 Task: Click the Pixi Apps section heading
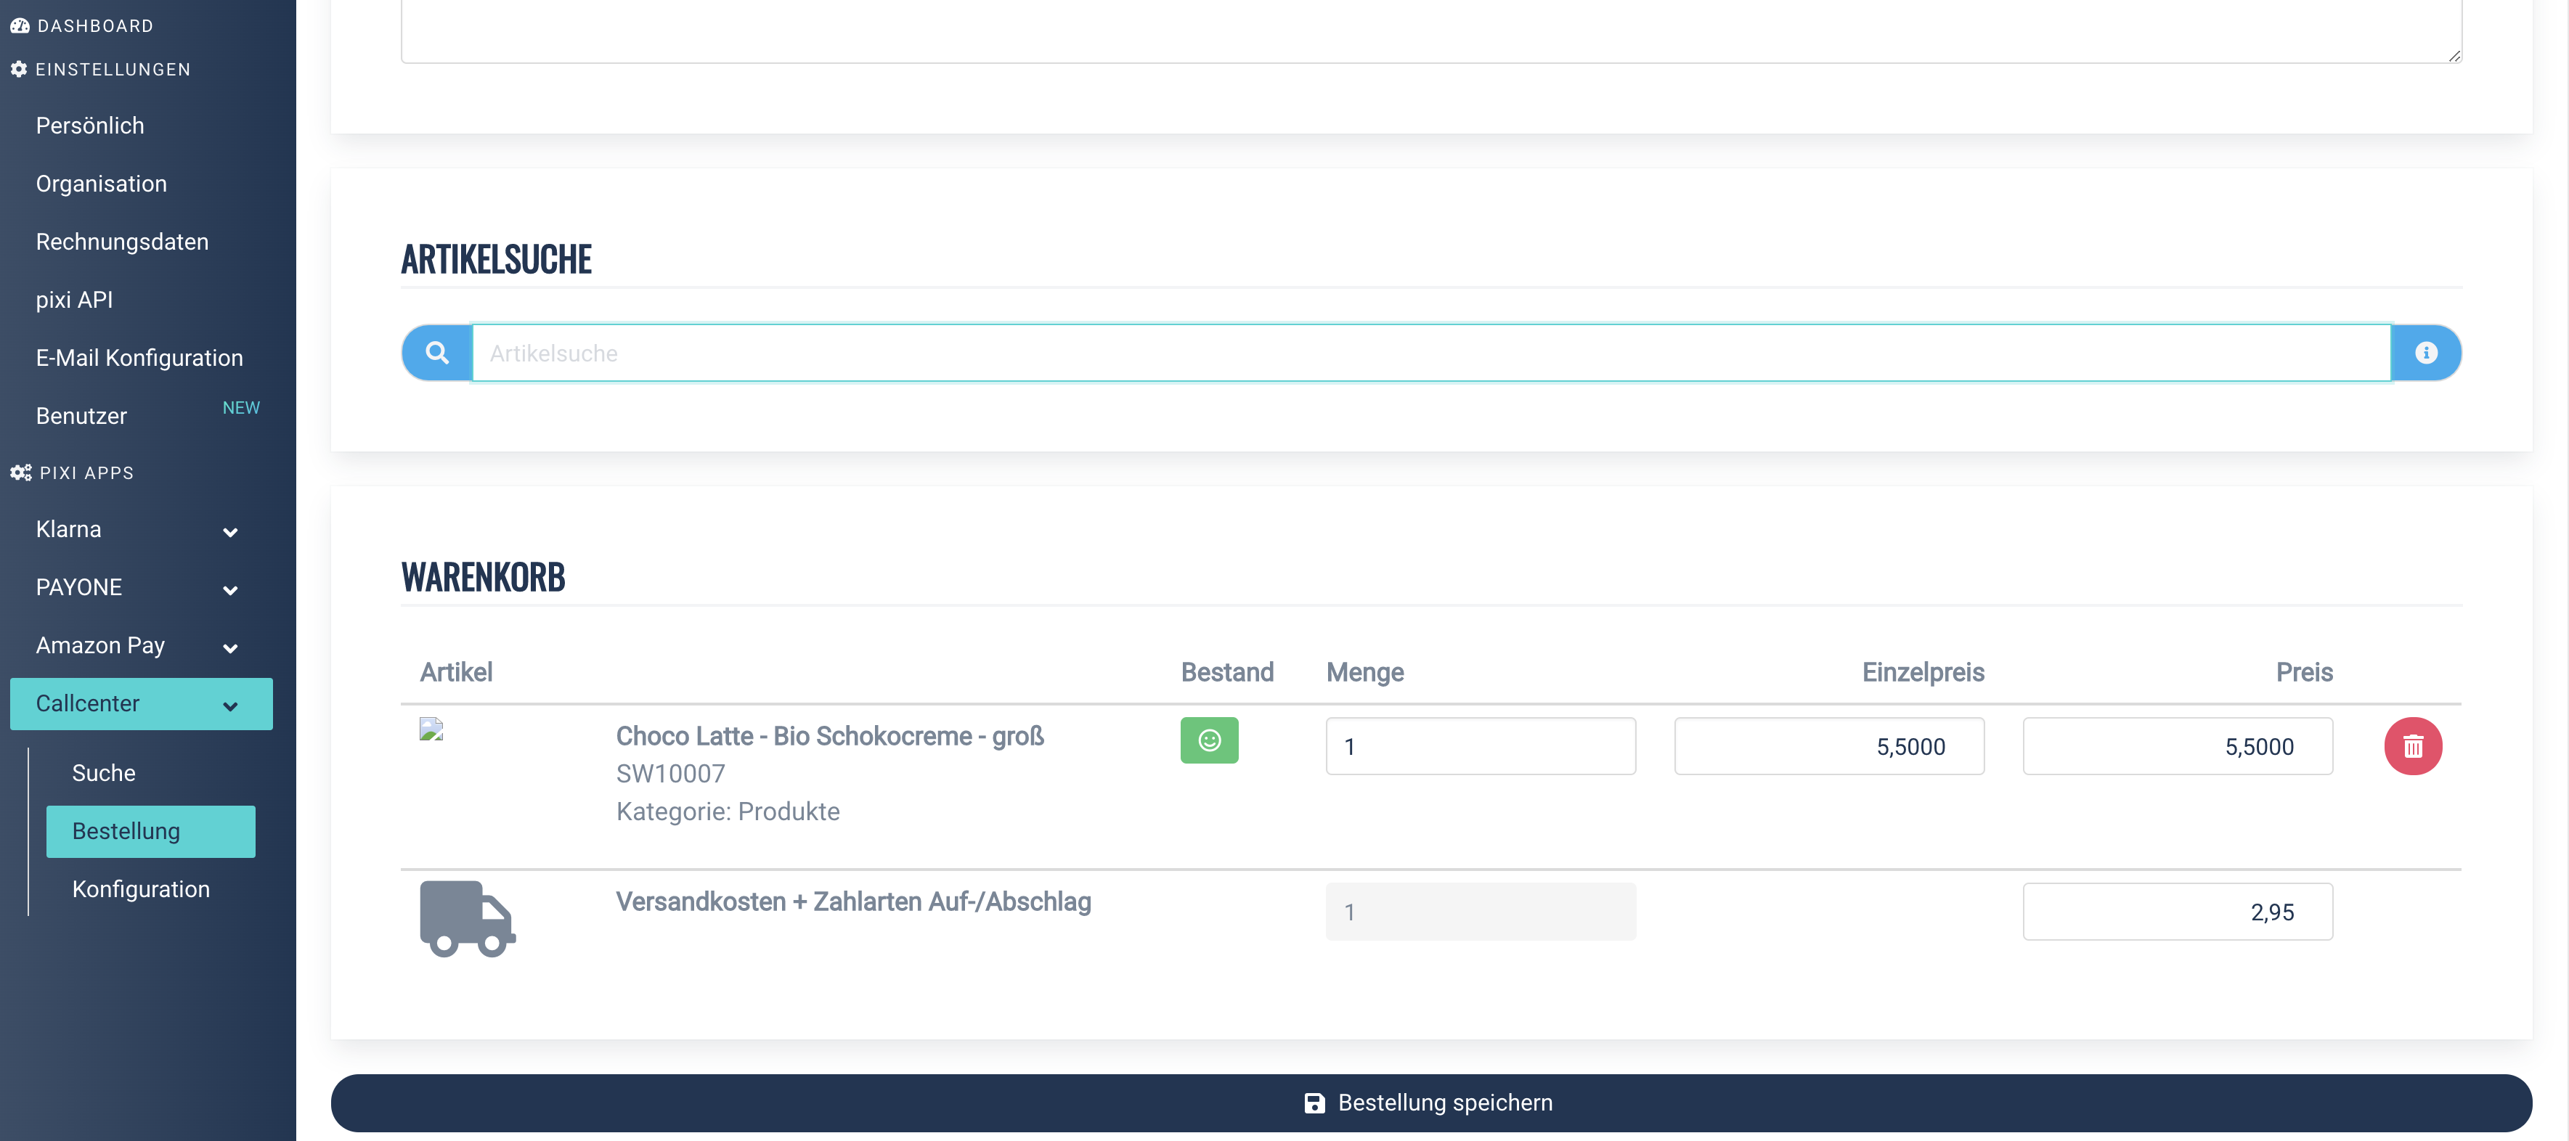(86, 473)
